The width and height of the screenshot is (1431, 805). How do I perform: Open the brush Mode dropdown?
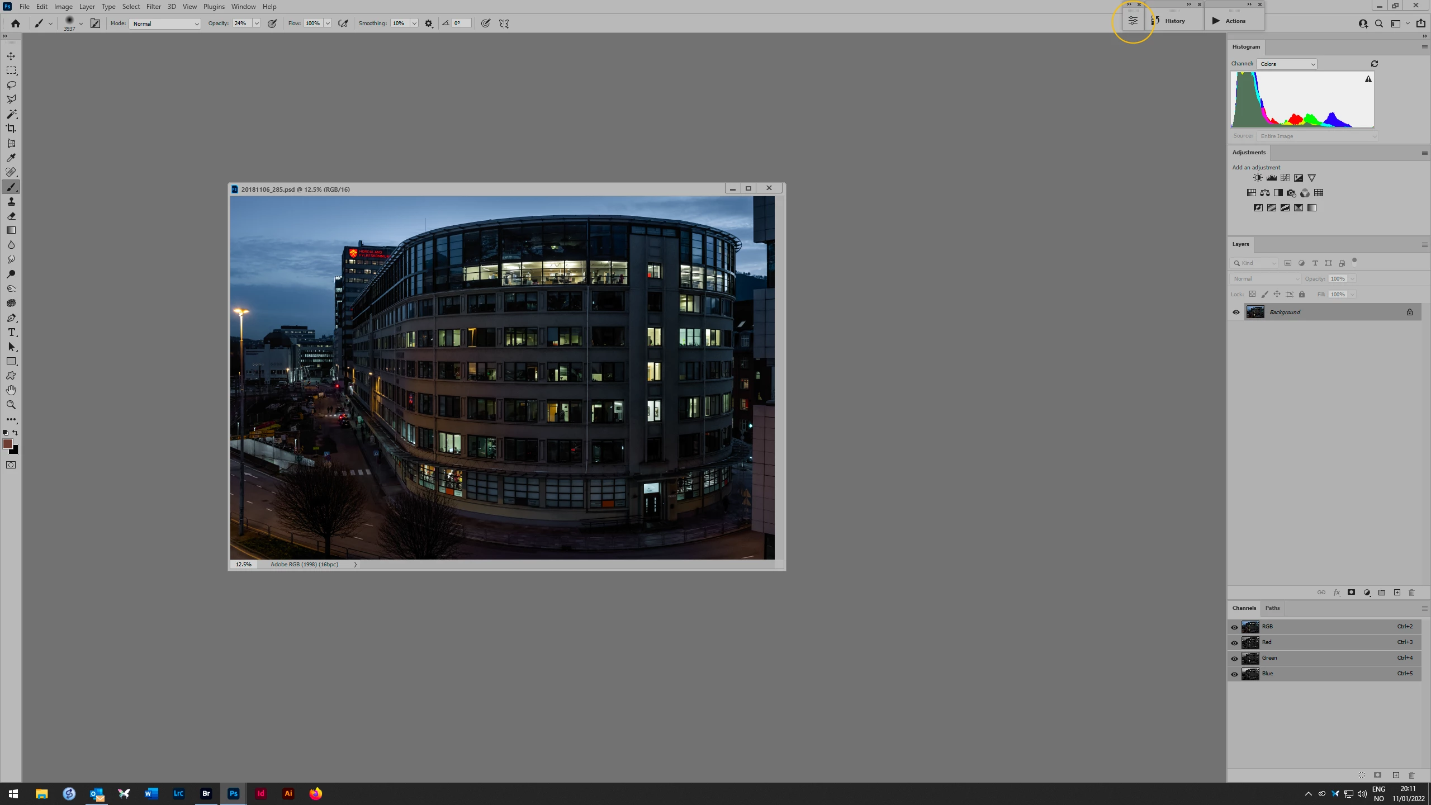[165, 23]
